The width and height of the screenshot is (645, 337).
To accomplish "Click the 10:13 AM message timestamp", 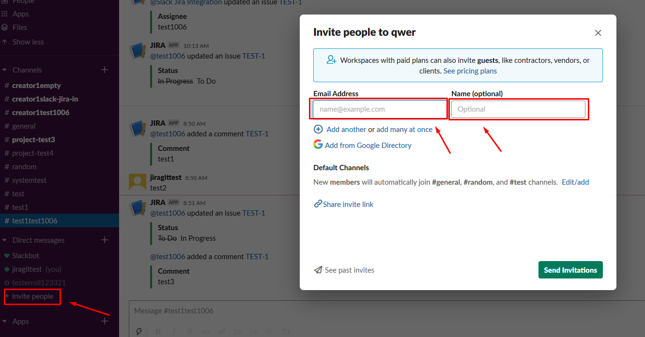I will 196,46.
